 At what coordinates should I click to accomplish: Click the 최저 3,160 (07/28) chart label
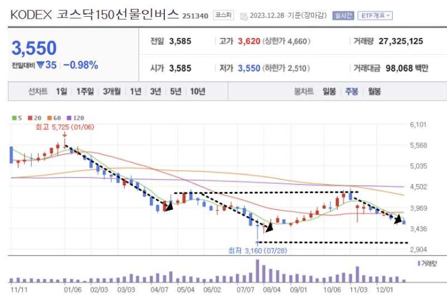(x=257, y=251)
